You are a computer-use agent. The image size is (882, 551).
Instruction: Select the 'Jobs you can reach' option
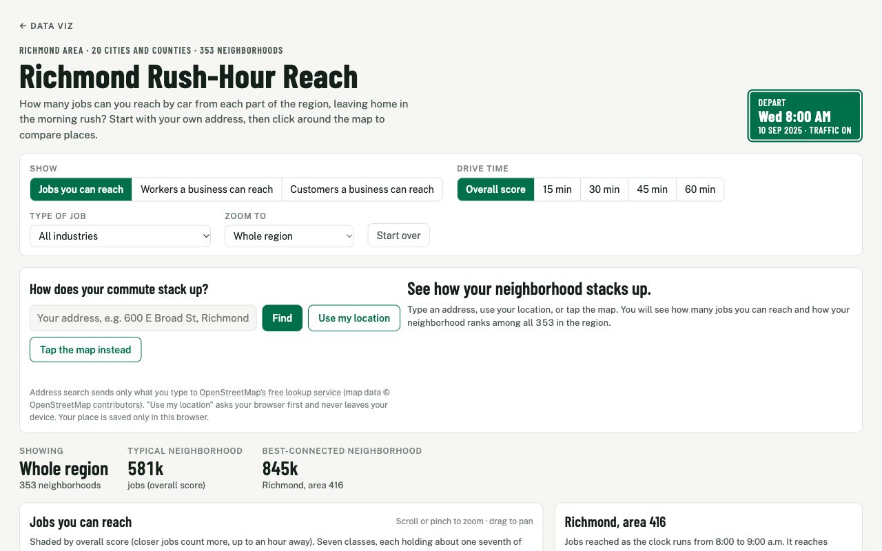(81, 189)
